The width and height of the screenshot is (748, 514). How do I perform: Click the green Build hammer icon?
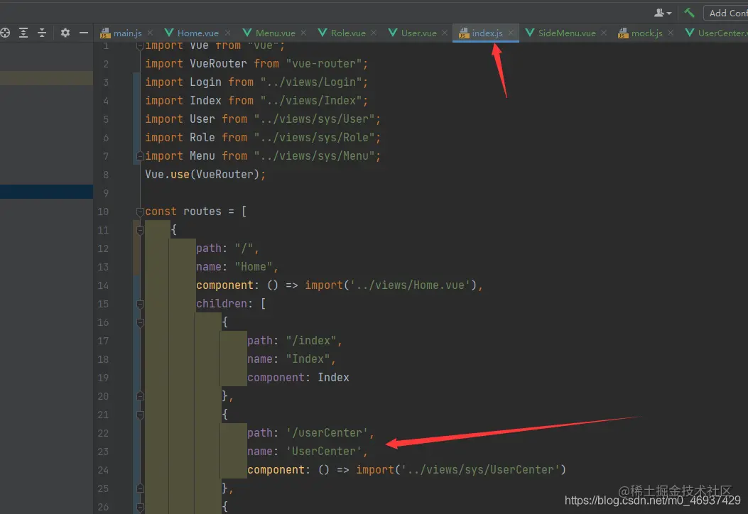click(689, 13)
